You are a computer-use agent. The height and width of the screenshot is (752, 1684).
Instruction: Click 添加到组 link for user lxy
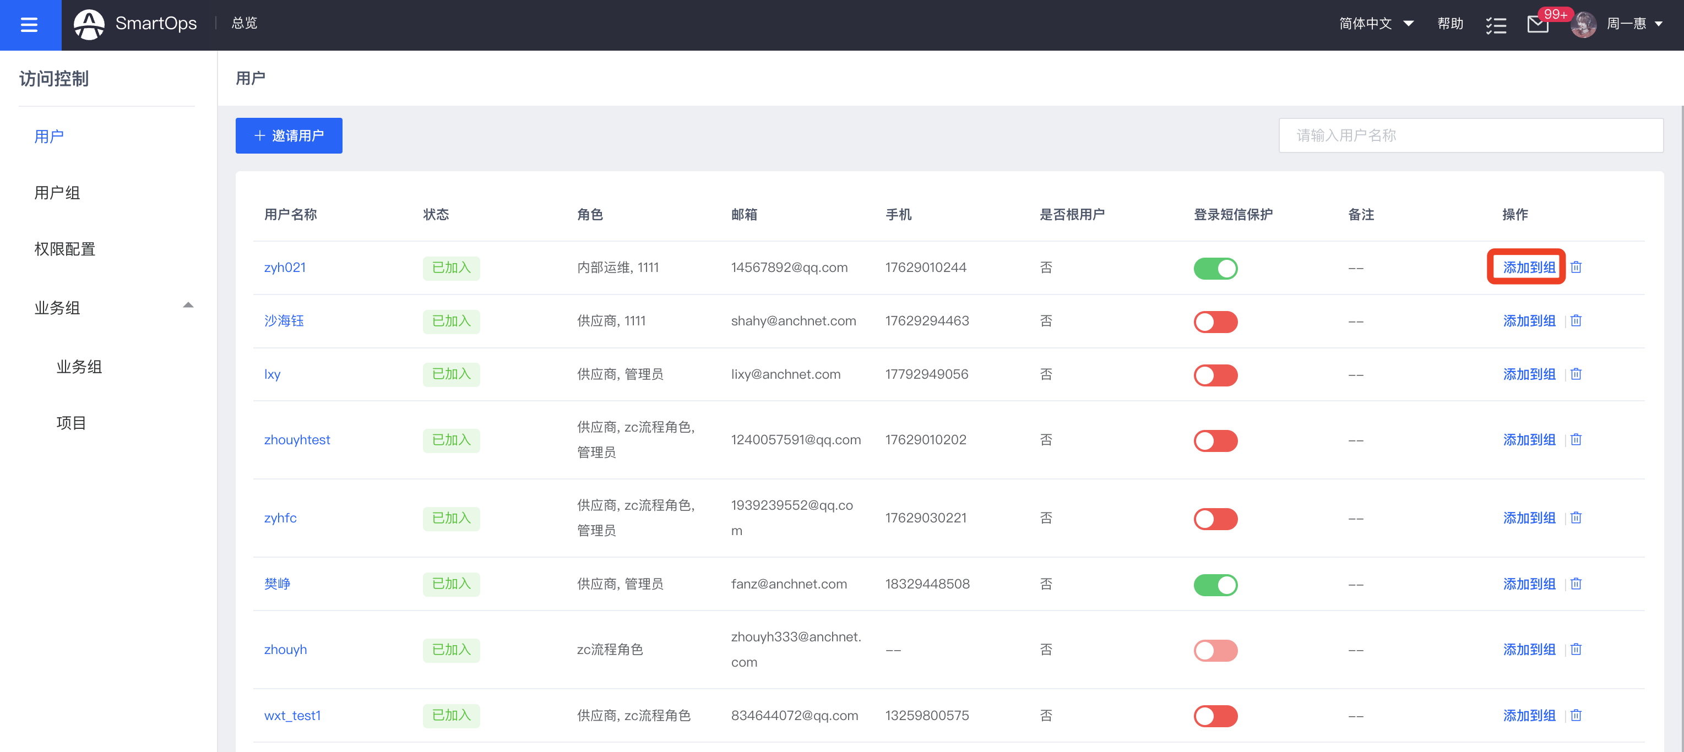tap(1529, 374)
